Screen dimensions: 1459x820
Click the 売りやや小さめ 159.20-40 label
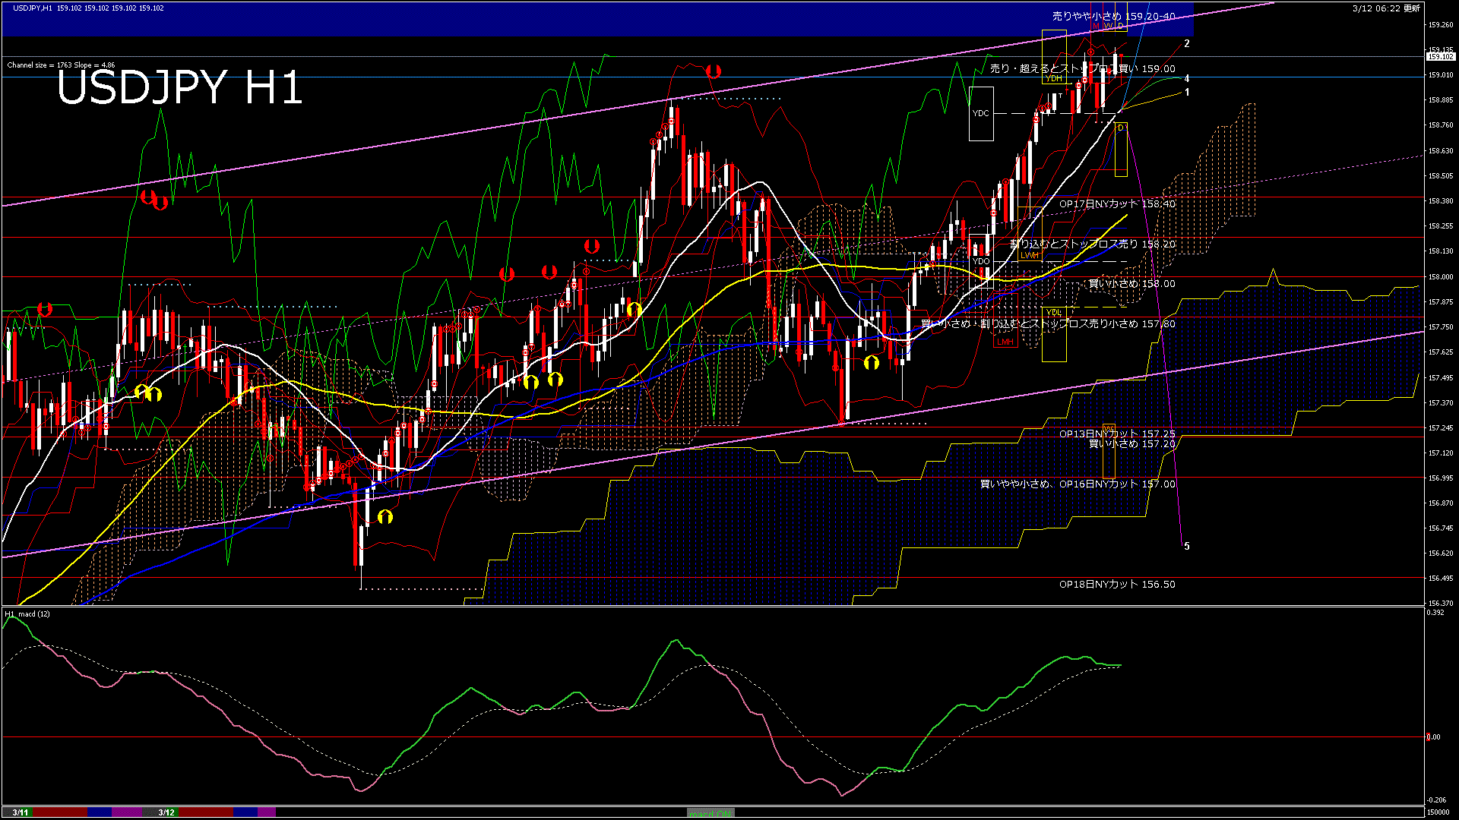(1113, 16)
